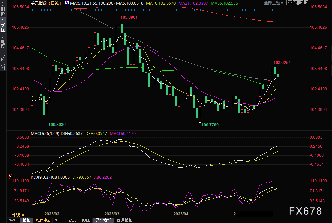This screenshot has height=223, width=332.
Task: Click the crosshair cursor icon
Action: pyautogui.click(x=290, y=3)
